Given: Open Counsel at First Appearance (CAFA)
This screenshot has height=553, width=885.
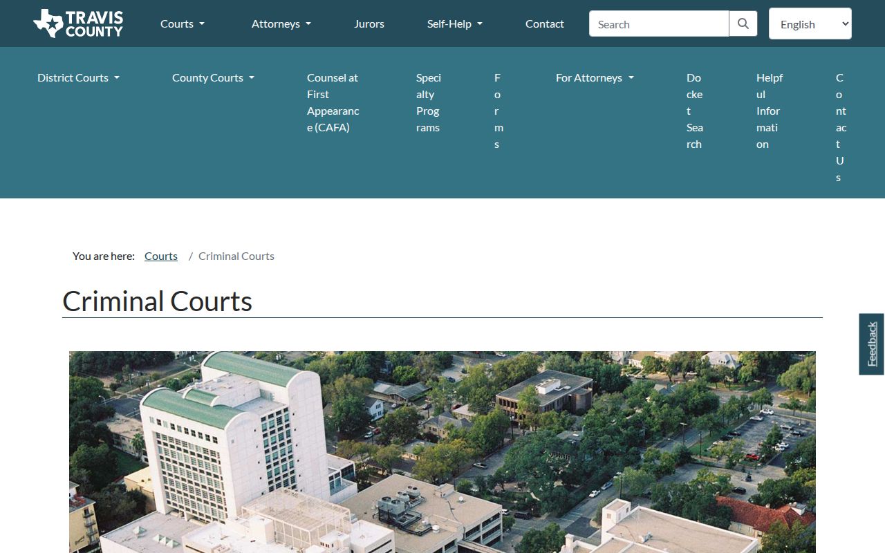Looking at the screenshot, I should [x=333, y=102].
